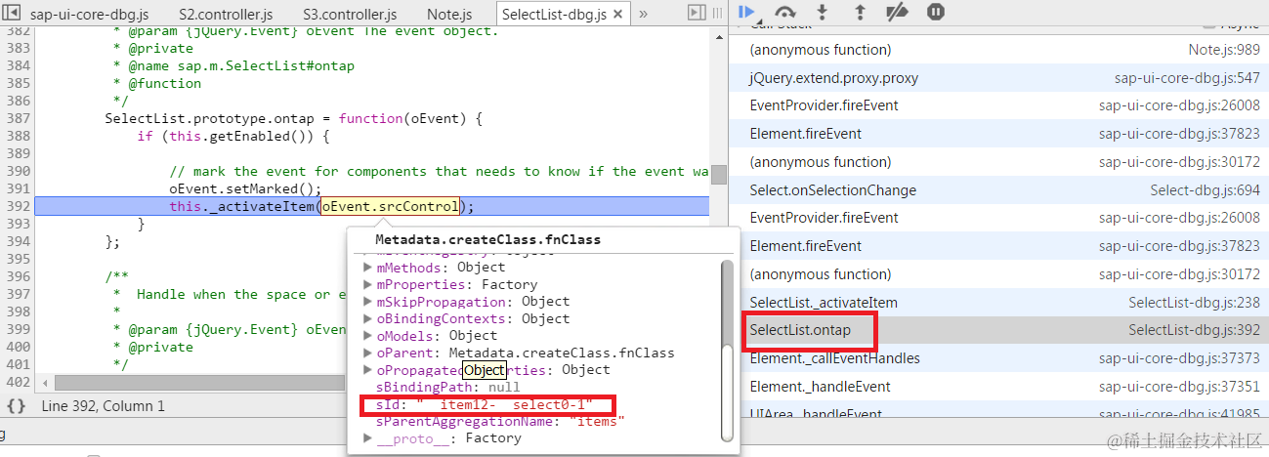Switch to the Note.js tab
Image resolution: width=1269 pixels, height=457 pixels.
(x=449, y=15)
